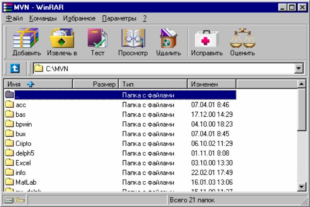The width and height of the screenshot is (310, 207).
Task: Open the ? help menu
Action: point(145,18)
